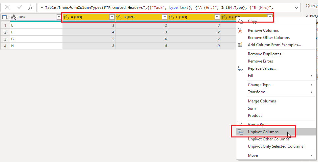Viewport: 318px width, 162px height.
Task: Click the A (Hrs) cell in row F
Action: [89, 32]
